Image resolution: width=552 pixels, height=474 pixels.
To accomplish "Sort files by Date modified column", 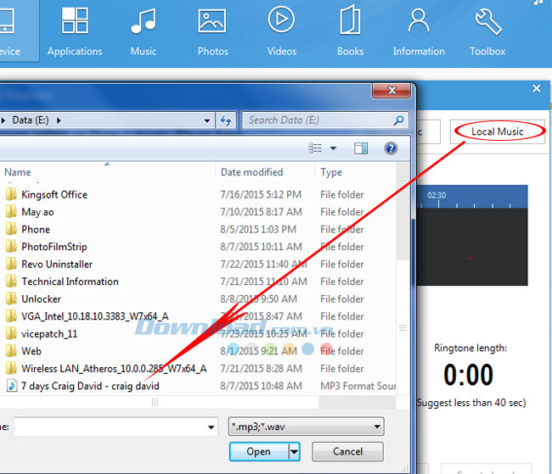I will click(252, 172).
